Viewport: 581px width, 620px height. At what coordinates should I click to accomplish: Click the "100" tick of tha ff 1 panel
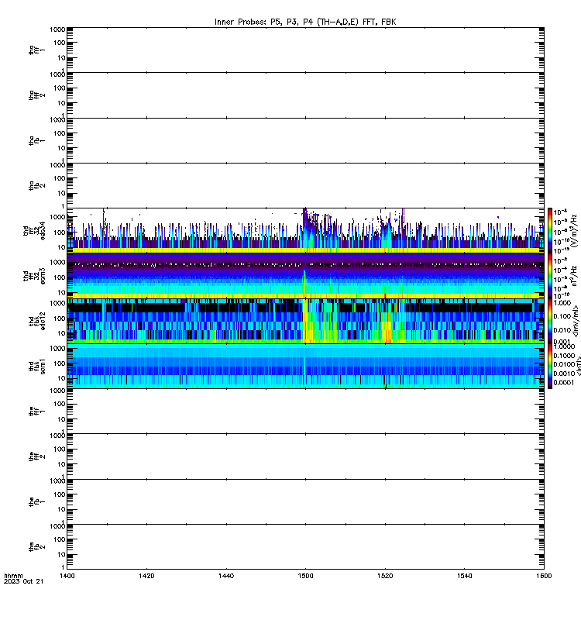60,43
